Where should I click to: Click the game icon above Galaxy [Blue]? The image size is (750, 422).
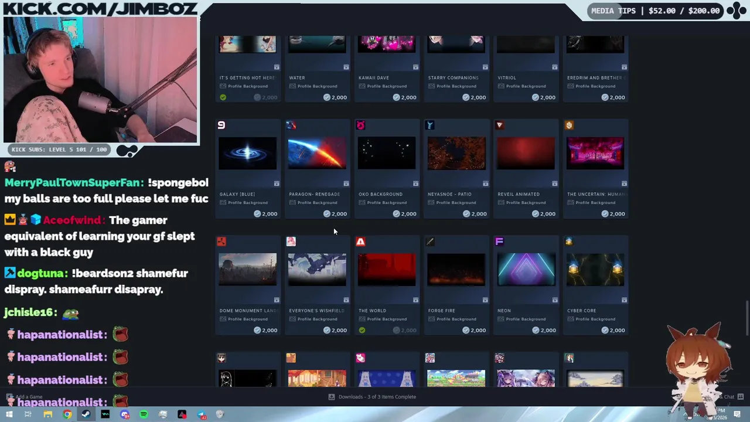[221, 125]
